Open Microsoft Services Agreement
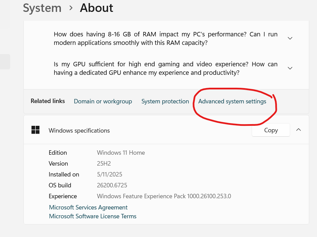The width and height of the screenshot is (317, 237). coord(88,207)
